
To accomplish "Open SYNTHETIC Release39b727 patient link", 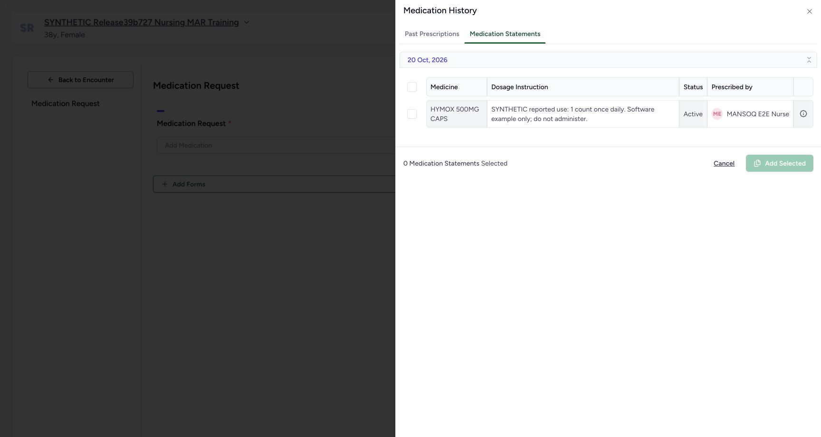I will pos(142,22).
